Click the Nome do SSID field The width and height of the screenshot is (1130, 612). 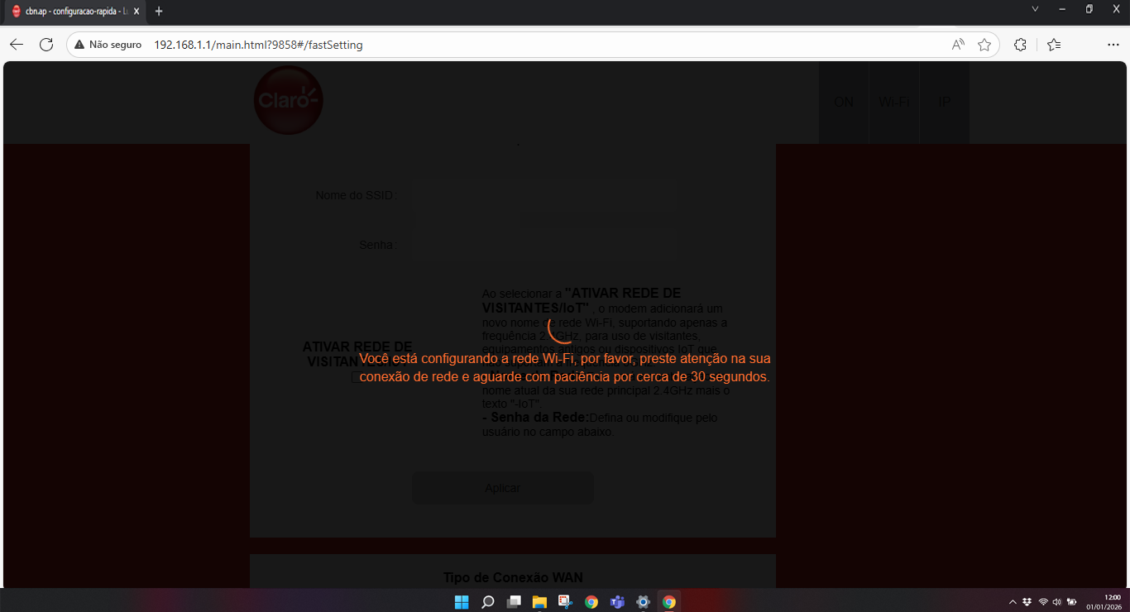coord(542,196)
